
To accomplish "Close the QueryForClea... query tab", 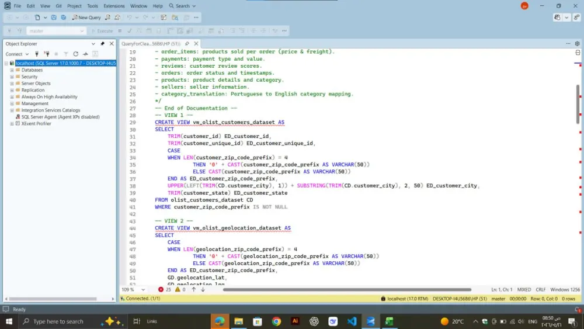I will coord(196,44).
